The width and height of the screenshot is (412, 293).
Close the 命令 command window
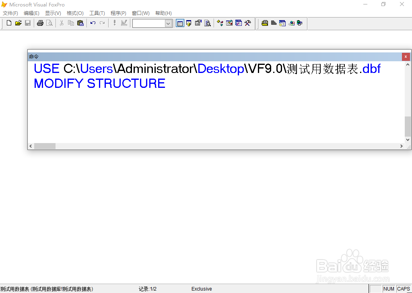click(x=406, y=56)
